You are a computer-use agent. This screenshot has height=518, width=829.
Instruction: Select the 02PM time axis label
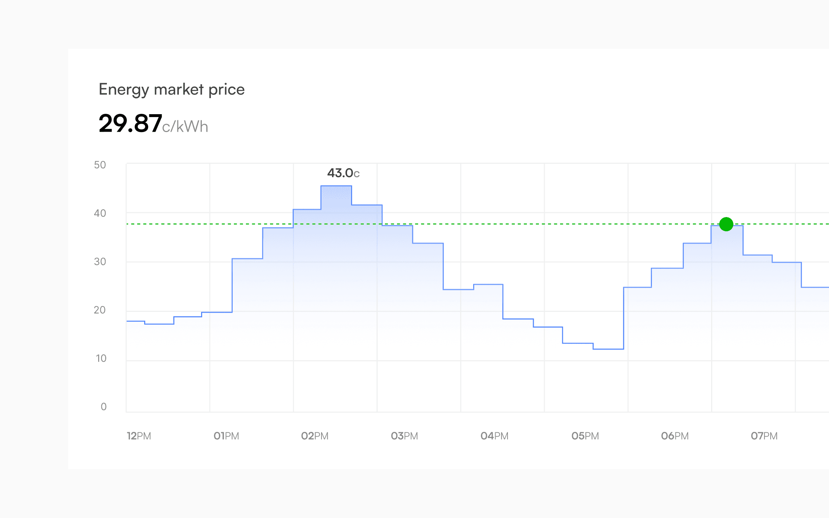315,436
